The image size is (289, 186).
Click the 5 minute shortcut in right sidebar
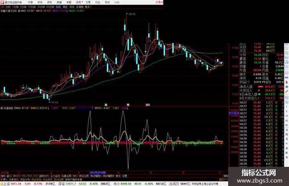[x=287, y=111]
